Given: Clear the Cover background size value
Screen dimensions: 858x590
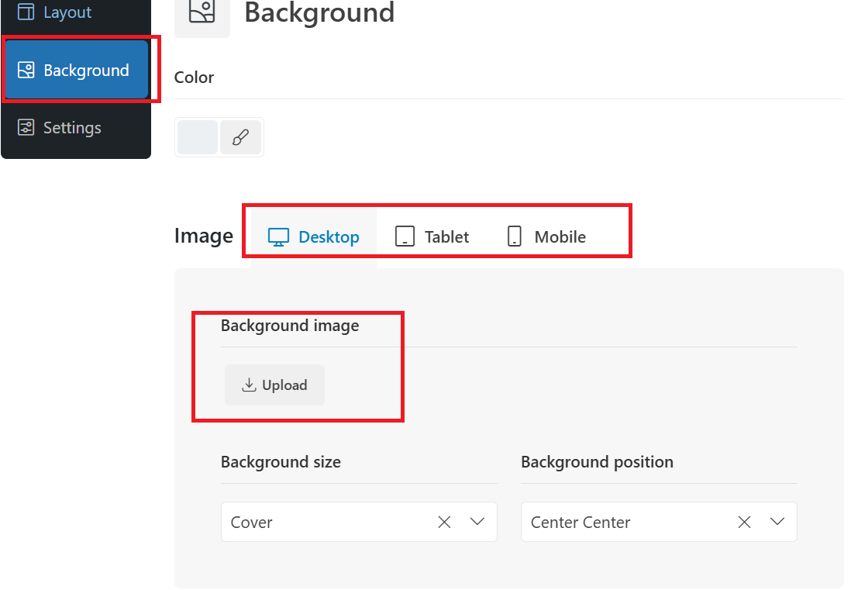Looking at the screenshot, I should 444,522.
